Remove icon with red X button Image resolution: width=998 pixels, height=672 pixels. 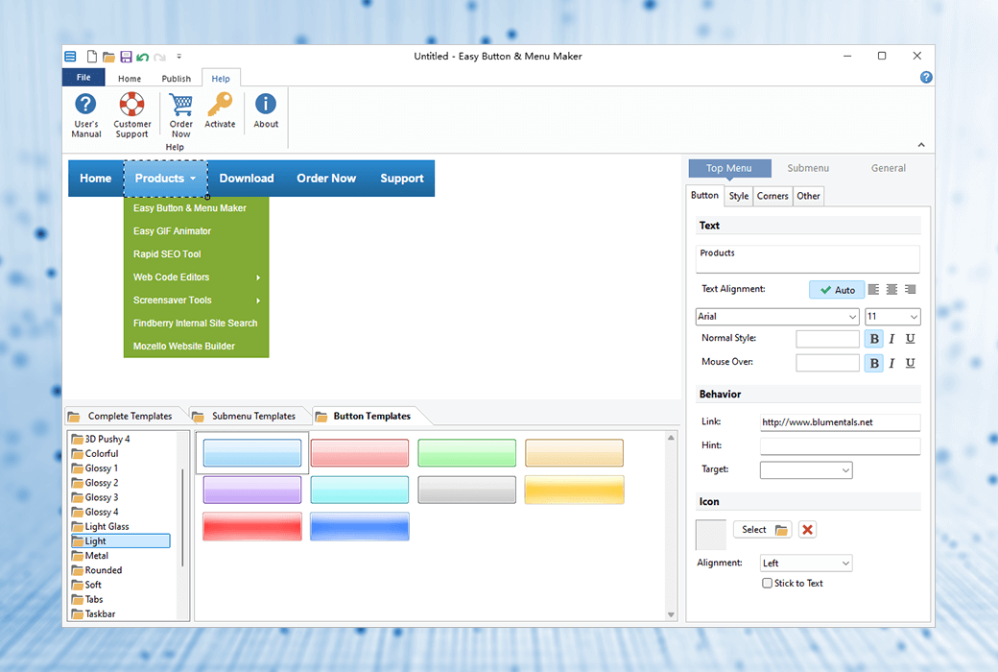click(x=807, y=529)
